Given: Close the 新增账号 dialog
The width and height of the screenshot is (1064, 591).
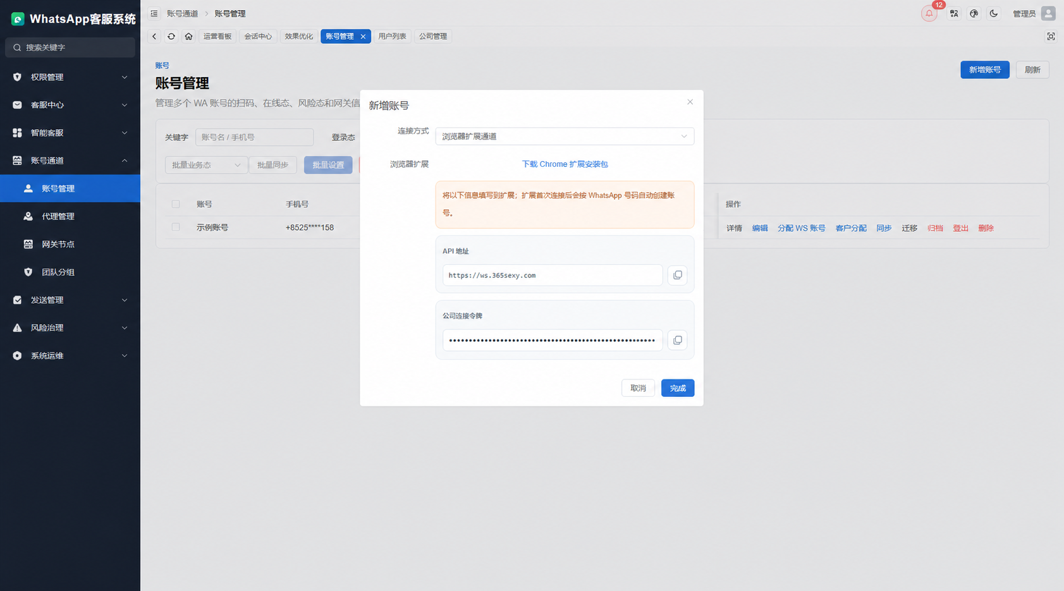Looking at the screenshot, I should (690, 102).
